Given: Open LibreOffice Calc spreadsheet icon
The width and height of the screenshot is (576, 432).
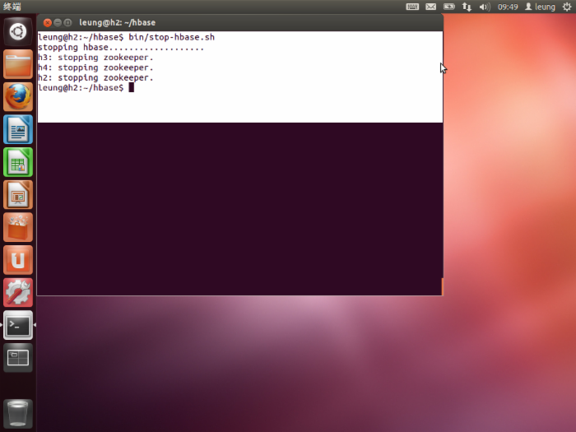Looking at the screenshot, I should pyautogui.click(x=17, y=162).
